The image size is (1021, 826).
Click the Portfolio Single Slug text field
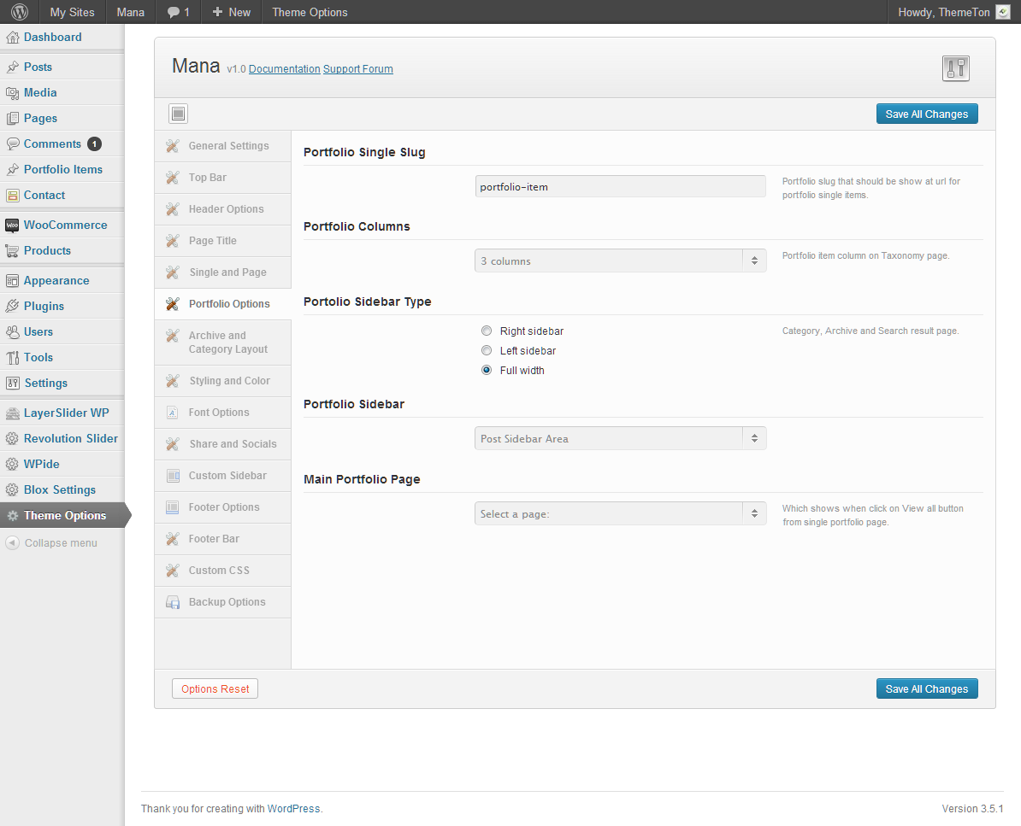(620, 186)
